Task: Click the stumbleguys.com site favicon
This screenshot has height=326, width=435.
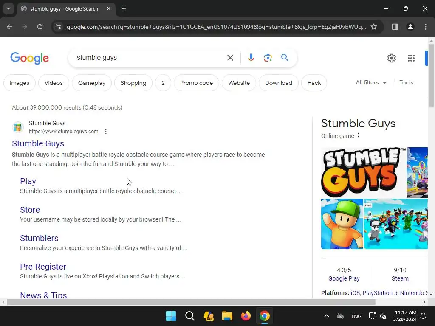Action: click(18, 127)
